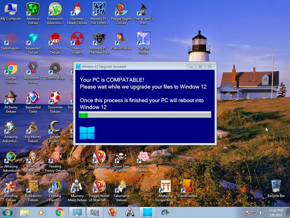Open Chuzzle Deluxe desktop icon
290x218 pixels.
[55, 43]
